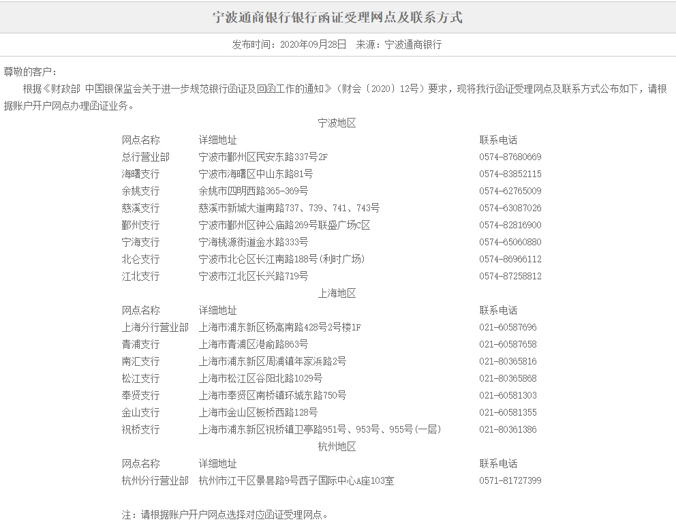Select branch name 杭州分行营业部
Screen dimensions: 676x524
(155, 481)
